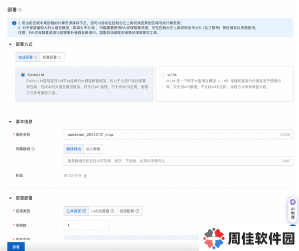Collapse the 基本信息 section
The width and height of the screenshot is (299, 251).
(x=10, y=122)
